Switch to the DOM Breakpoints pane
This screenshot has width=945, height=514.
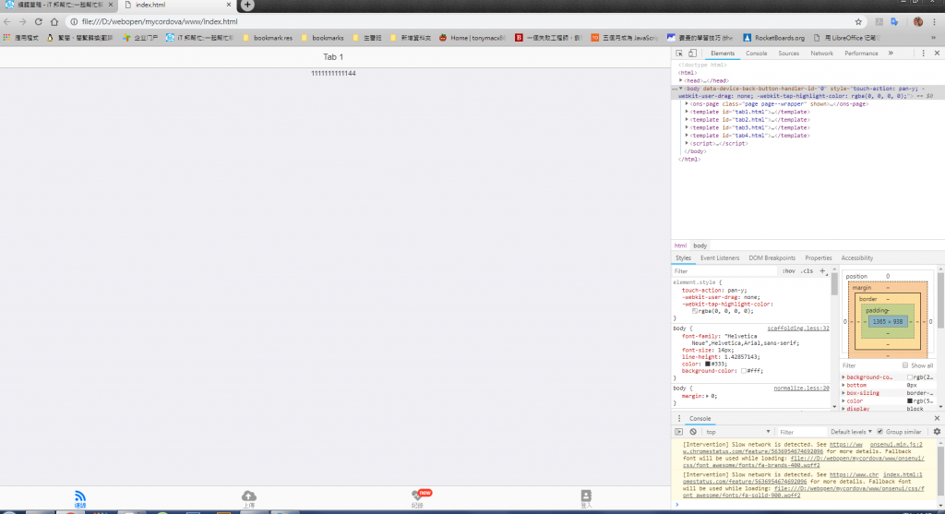(x=772, y=257)
